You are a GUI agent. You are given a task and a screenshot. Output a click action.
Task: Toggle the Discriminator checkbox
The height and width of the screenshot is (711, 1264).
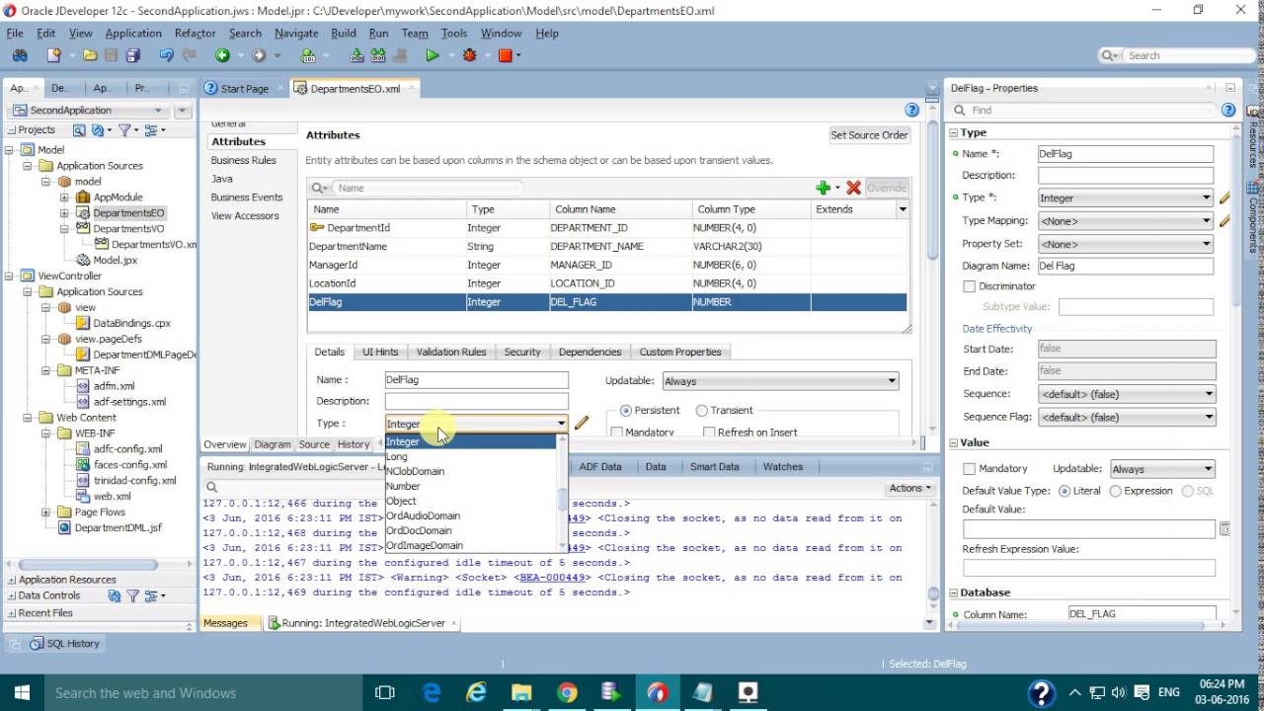click(969, 286)
